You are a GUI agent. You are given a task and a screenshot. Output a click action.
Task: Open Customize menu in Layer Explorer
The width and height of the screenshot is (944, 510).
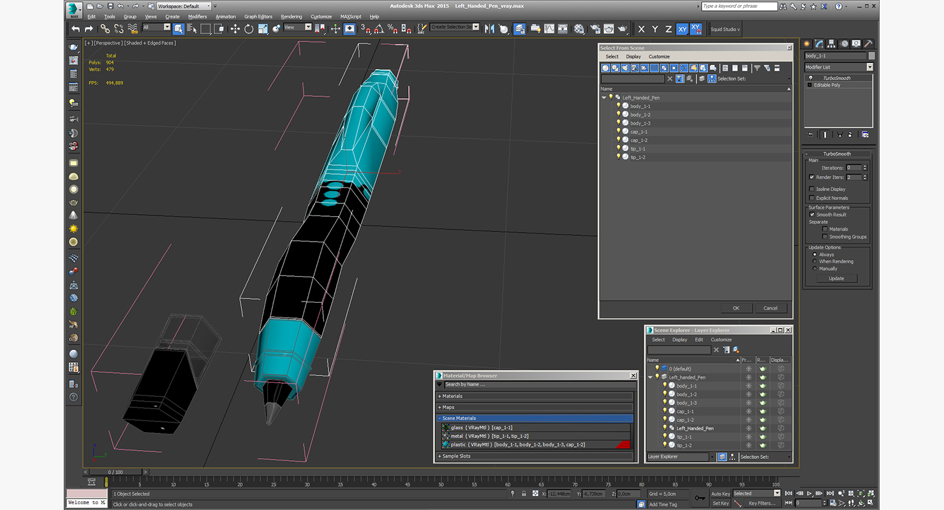(x=721, y=340)
